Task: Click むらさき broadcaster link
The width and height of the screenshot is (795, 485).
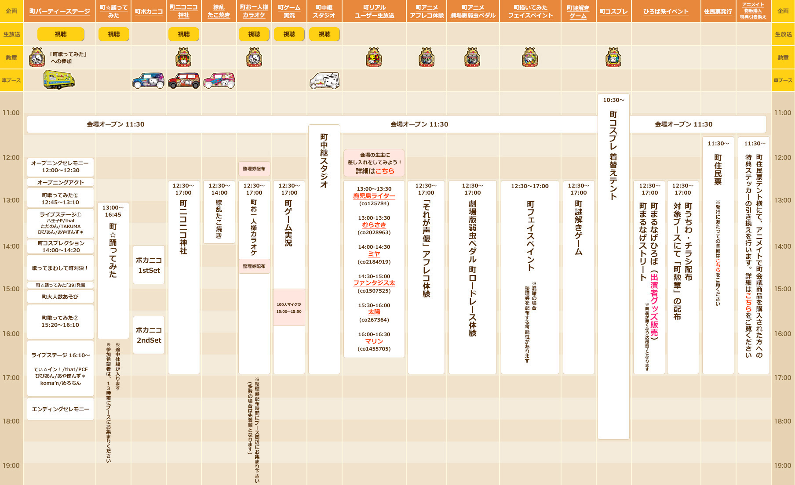Action: pyautogui.click(x=374, y=225)
